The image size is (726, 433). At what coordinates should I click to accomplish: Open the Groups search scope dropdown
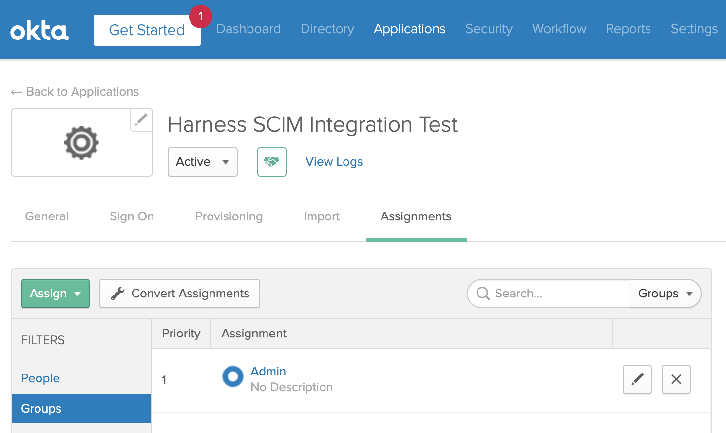click(665, 294)
